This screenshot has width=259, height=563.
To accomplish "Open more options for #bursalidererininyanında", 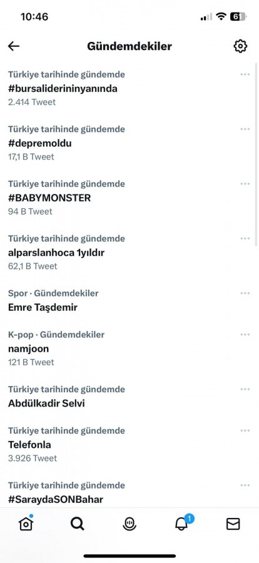I will (x=245, y=74).
